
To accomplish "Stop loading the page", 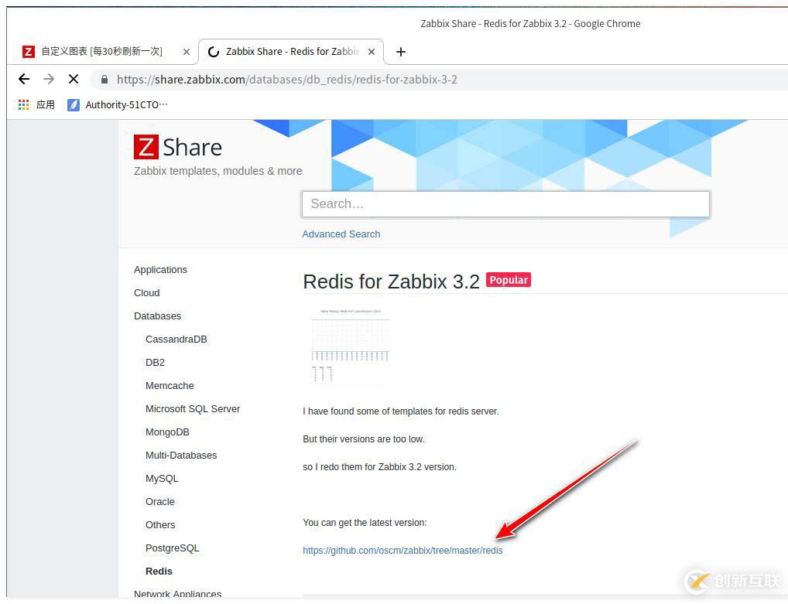I will tap(74, 79).
